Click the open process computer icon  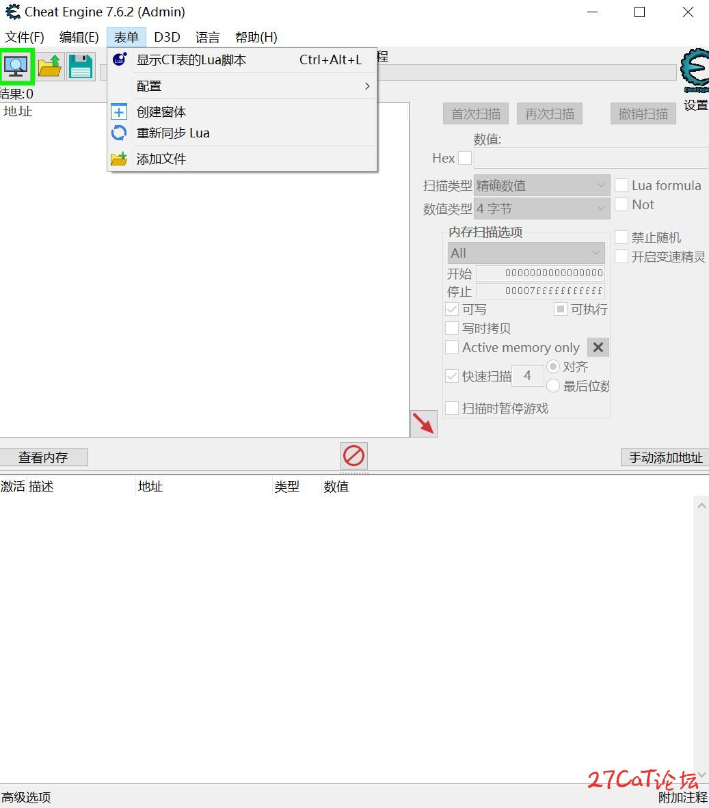pyautogui.click(x=16, y=66)
